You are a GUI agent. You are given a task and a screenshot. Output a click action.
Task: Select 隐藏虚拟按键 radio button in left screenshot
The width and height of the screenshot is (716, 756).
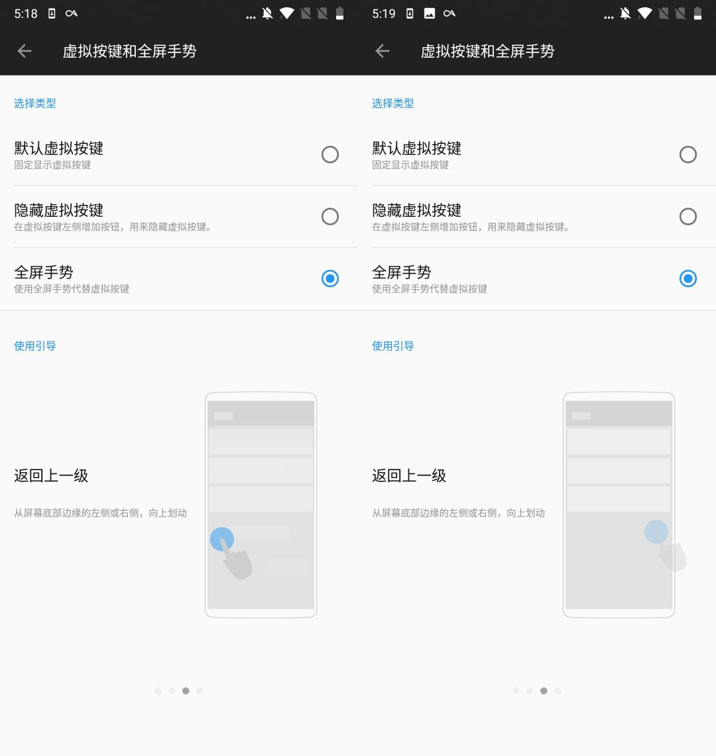(x=329, y=217)
